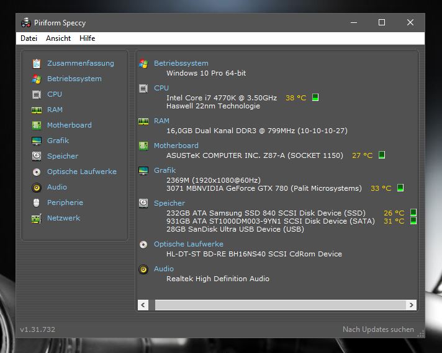Open the Motherboard sidebar section
The image size is (442, 353).
click(70, 125)
